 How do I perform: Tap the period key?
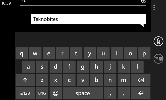(x=124, y=93)
